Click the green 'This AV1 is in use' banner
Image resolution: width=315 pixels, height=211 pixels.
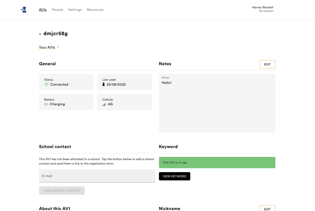(x=217, y=162)
